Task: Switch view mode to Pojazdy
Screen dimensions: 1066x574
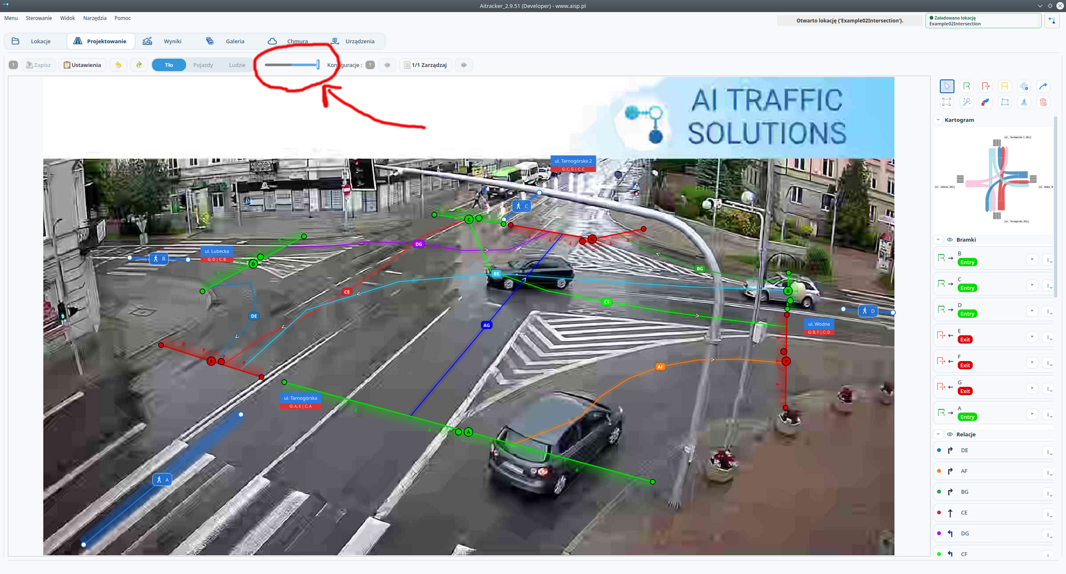Action: (203, 65)
